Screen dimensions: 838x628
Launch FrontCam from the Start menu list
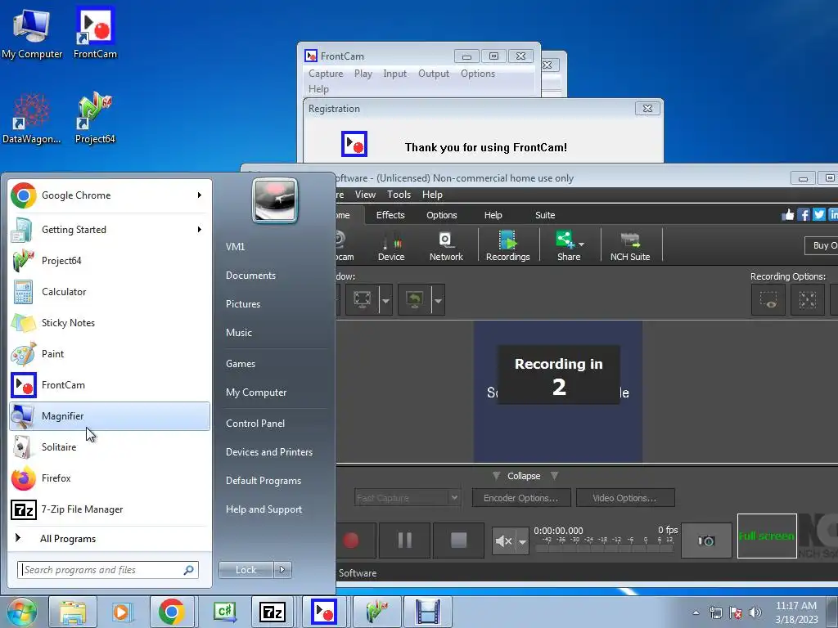point(110,385)
